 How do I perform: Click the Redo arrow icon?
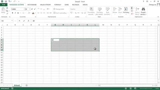(14, 1)
